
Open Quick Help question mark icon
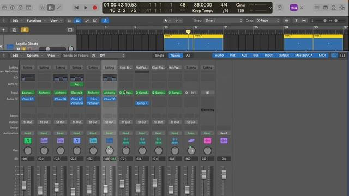coord(21,8)
